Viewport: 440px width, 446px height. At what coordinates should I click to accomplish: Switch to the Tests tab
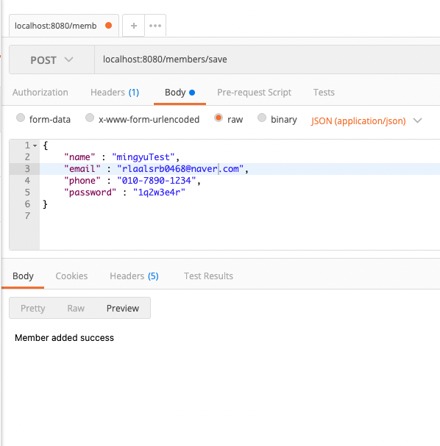tap(324, 93)
